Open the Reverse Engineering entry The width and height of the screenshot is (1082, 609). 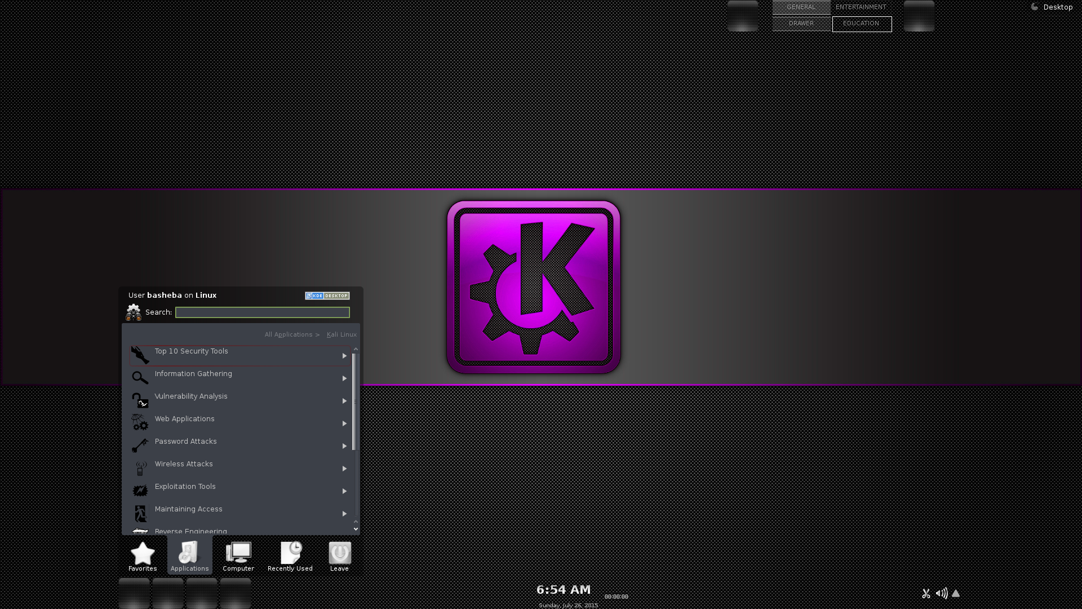pyautogui.click(x=240, y=531)
